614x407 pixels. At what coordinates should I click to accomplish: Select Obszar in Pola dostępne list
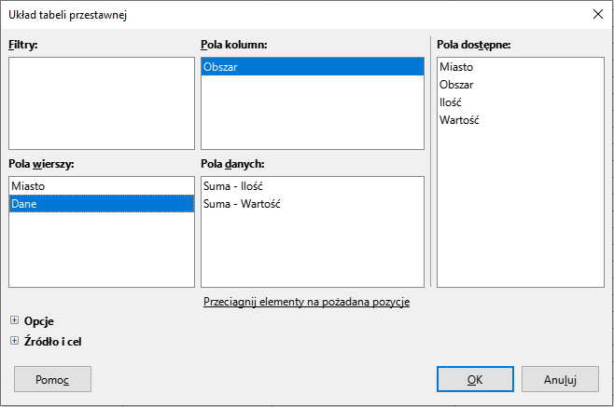point(455,85)
